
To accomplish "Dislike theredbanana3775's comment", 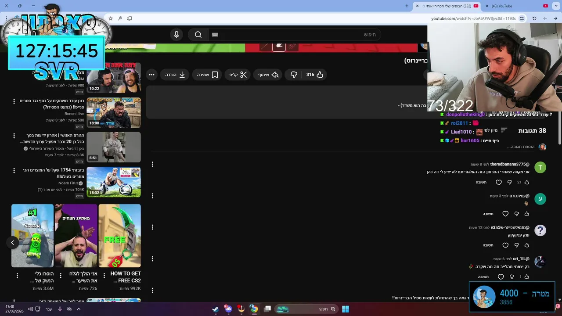I will pyautogui.click(x=510, y=182).
